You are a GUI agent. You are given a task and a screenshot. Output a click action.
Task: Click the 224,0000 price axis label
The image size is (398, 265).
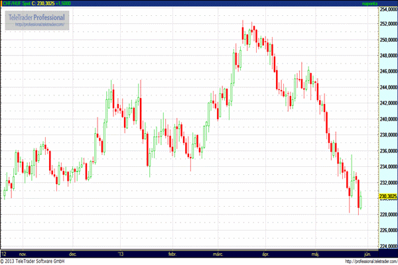pos(387,246)
